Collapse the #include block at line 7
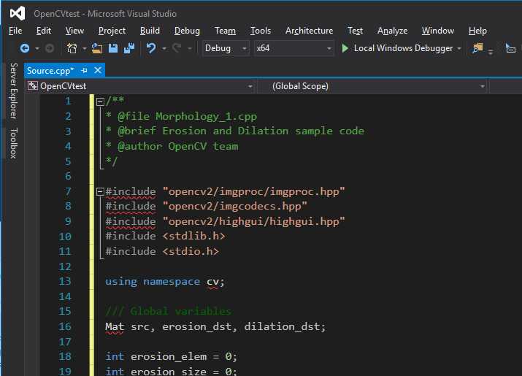Viewport: 522px width, 376px height. [100, 191]
